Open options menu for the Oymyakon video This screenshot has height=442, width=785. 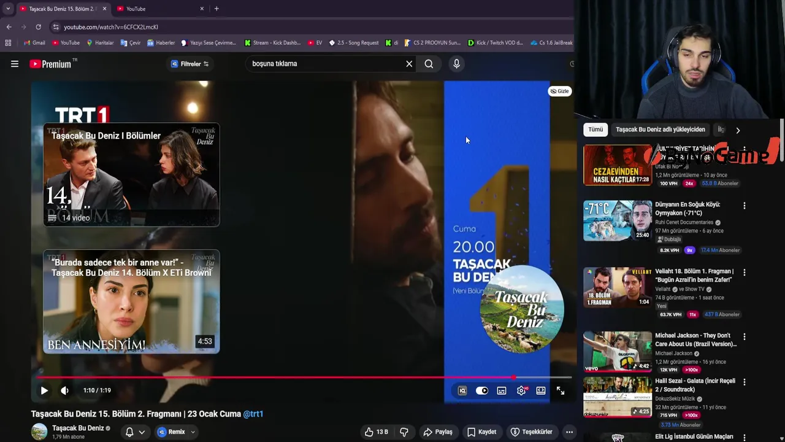click(745, 206)
